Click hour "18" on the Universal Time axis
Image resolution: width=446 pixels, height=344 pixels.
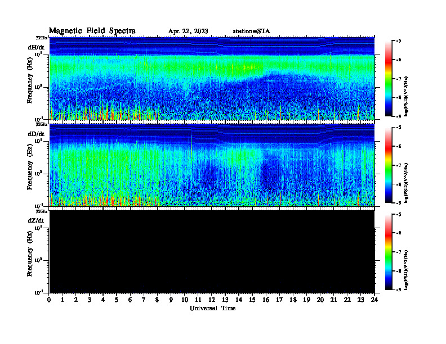point(293,300)
